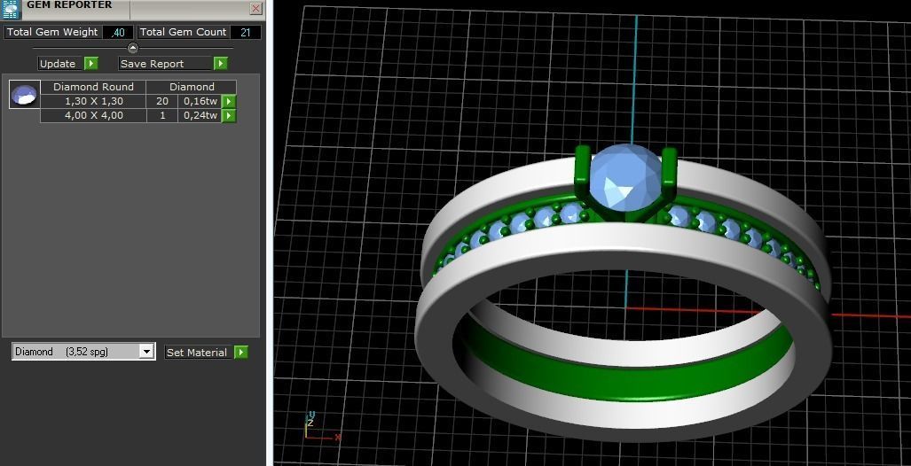The height and width of the screenshot is (466, 911).
Task: Collapse the panel with the round up-arrow handle
Action: click(x=132, y=48)
